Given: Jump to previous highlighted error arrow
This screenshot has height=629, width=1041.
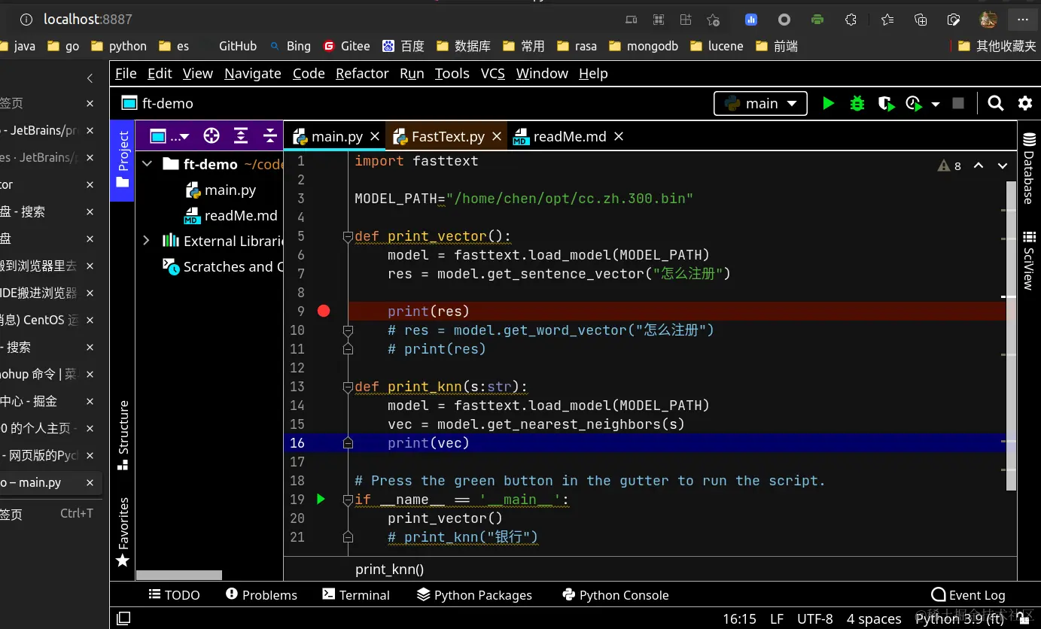Looking at the screenshot, I should point(979,166).
